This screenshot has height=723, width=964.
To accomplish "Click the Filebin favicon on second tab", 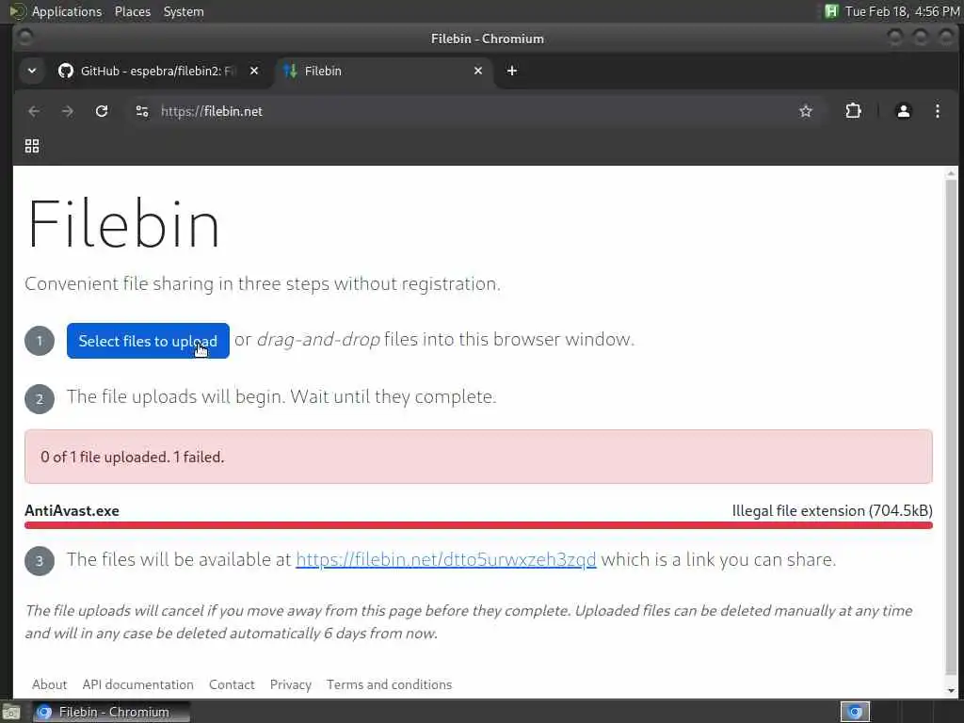I will point(290,71).
